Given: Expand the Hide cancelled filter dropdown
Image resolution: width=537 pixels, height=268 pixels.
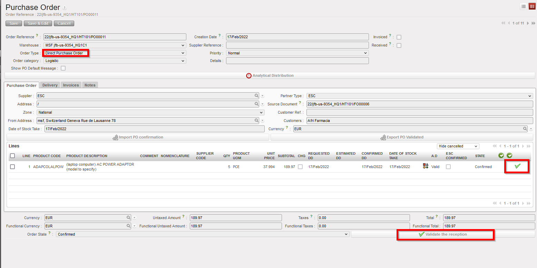Looking at the screenshot, I should tap(458, 146).
